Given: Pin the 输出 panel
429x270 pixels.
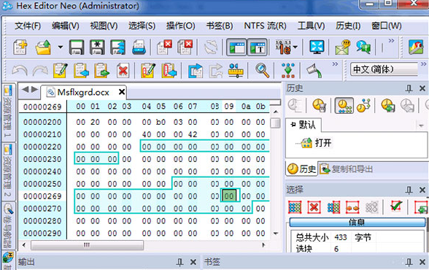Looking at the screenshot, I should click(179, 262).
